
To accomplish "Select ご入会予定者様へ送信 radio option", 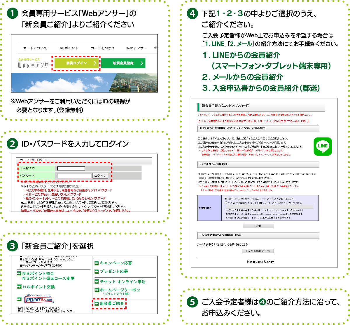I will [226, 203].
